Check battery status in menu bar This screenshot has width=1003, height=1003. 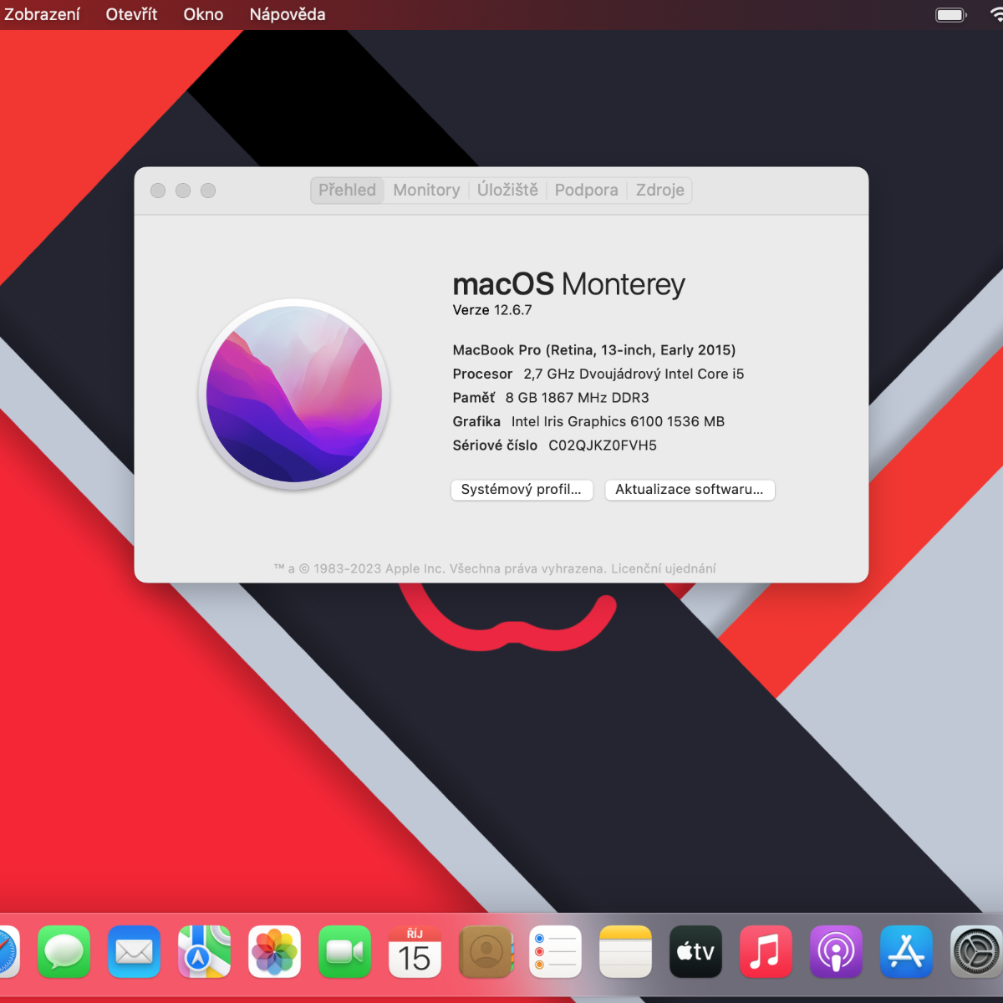click(x=951, y=14)
